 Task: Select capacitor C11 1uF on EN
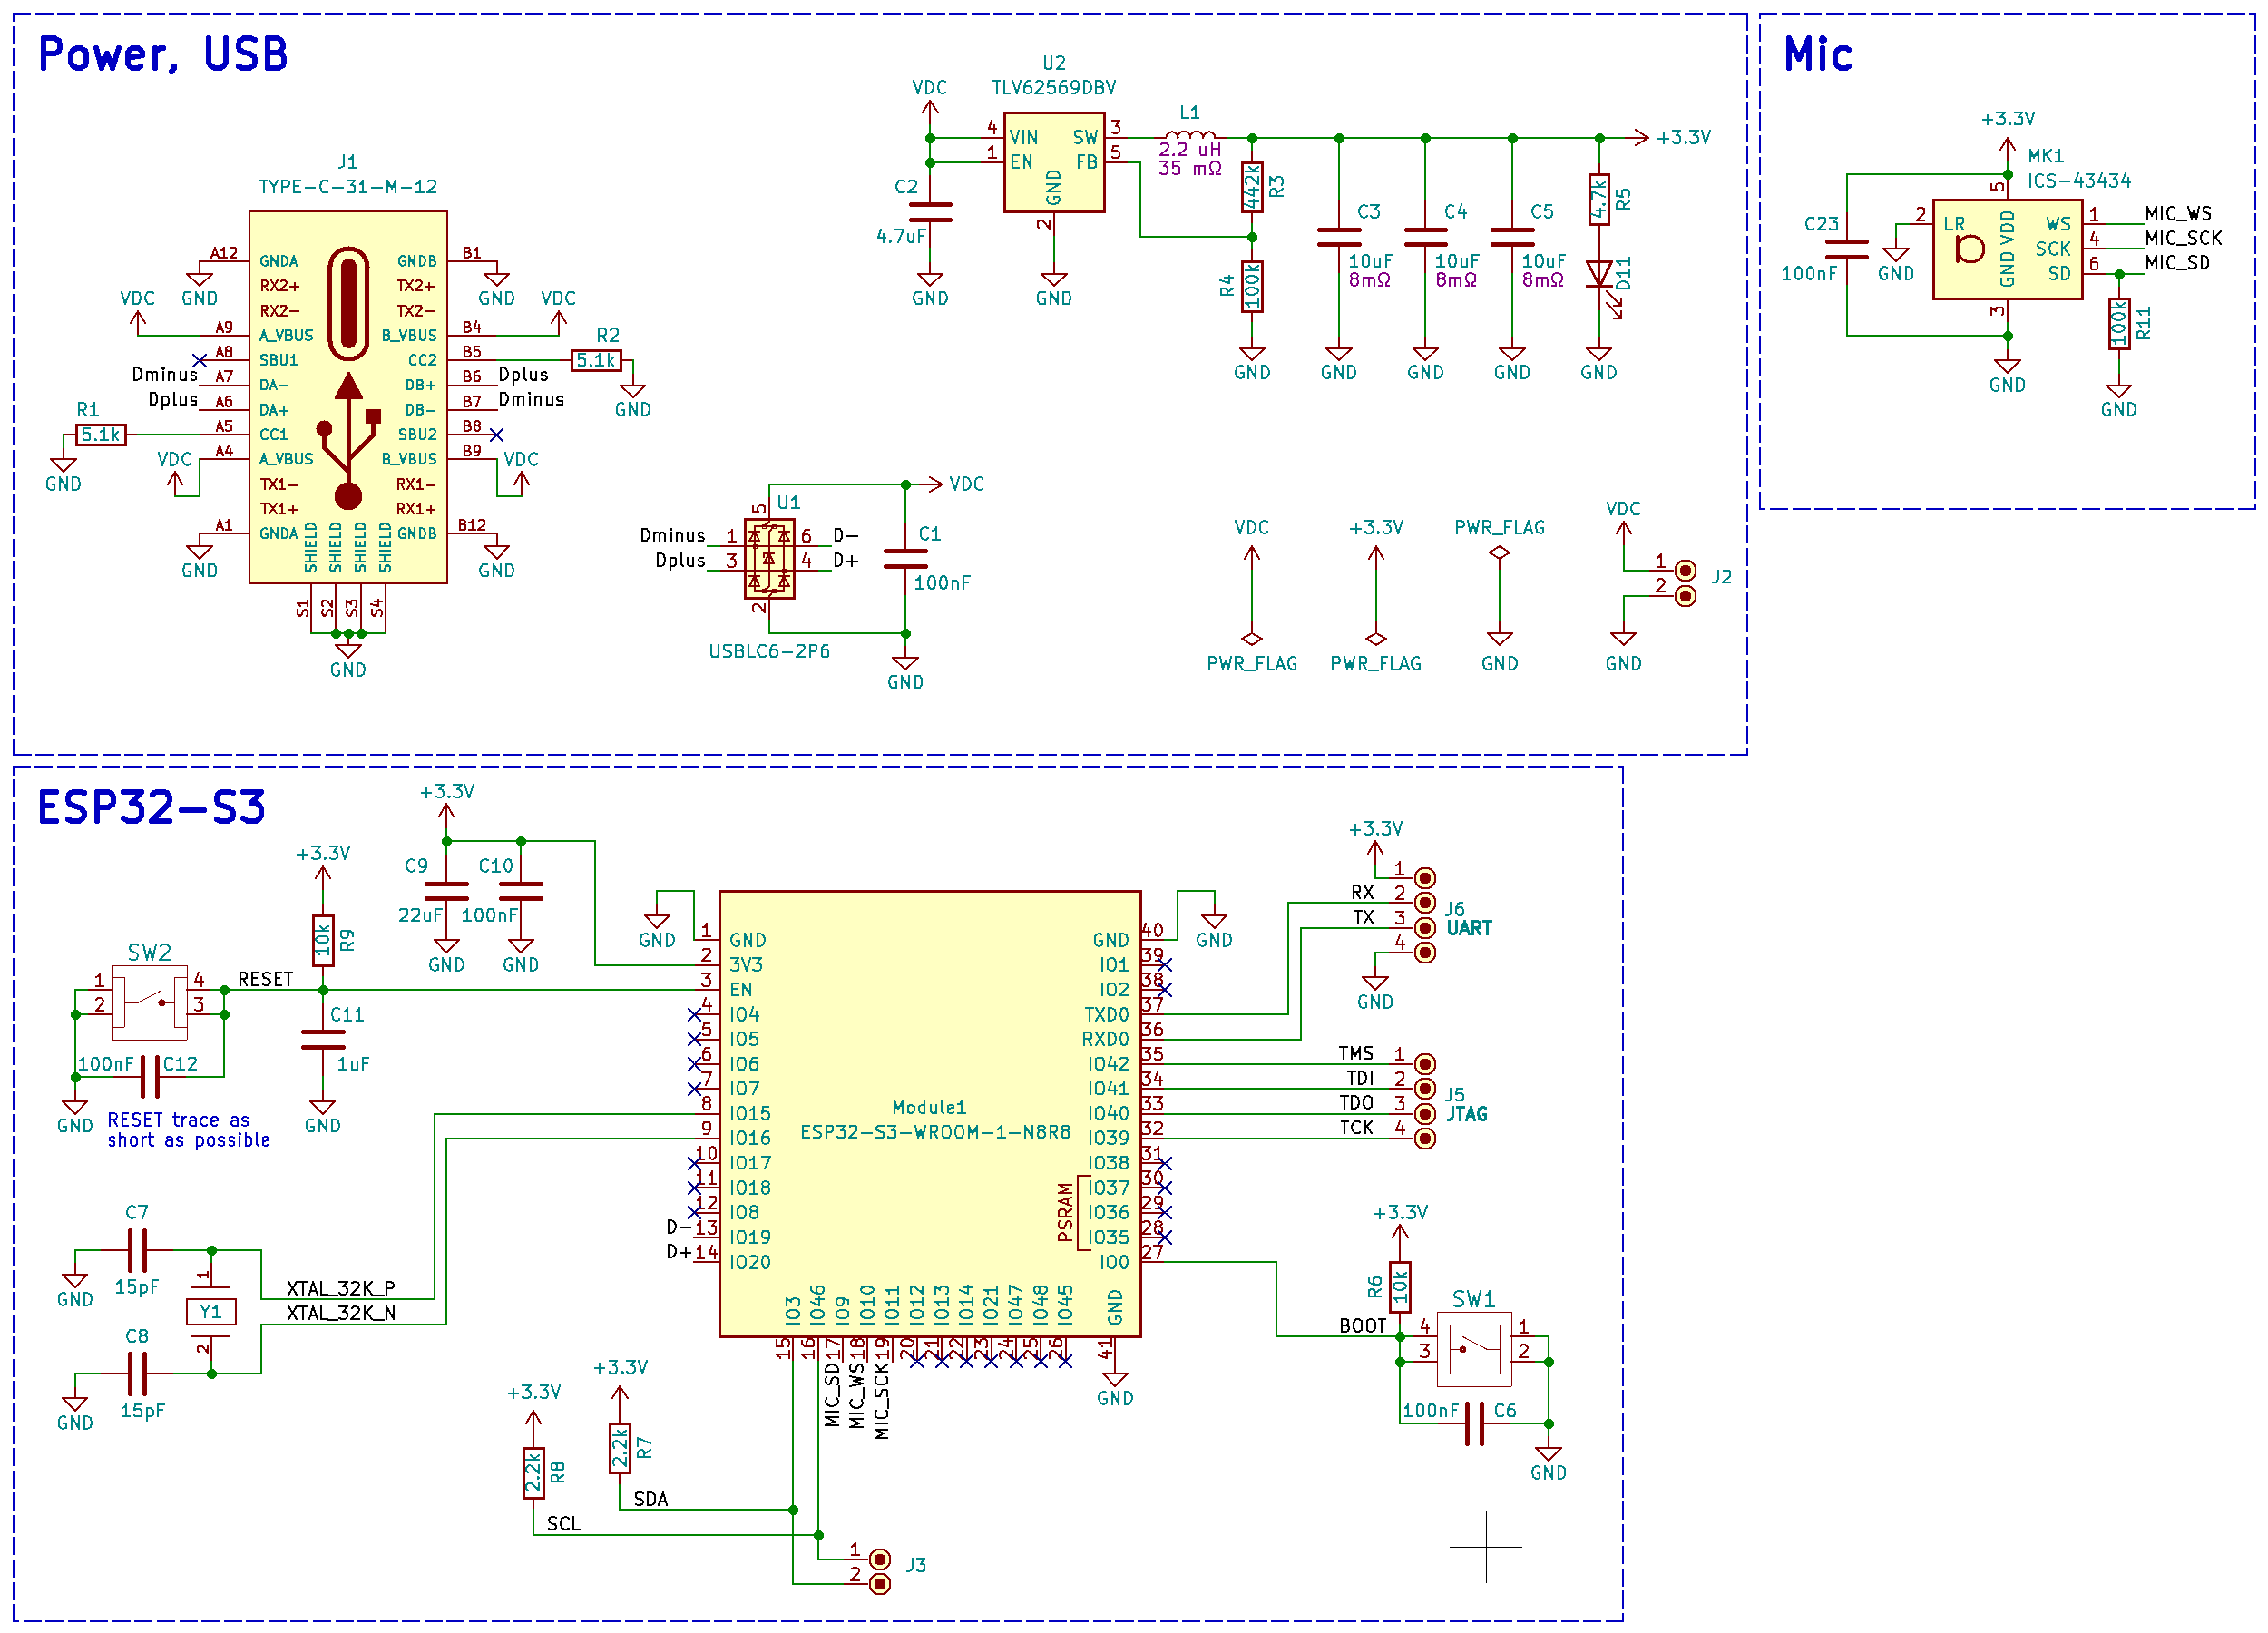[x=323, y=1040]
